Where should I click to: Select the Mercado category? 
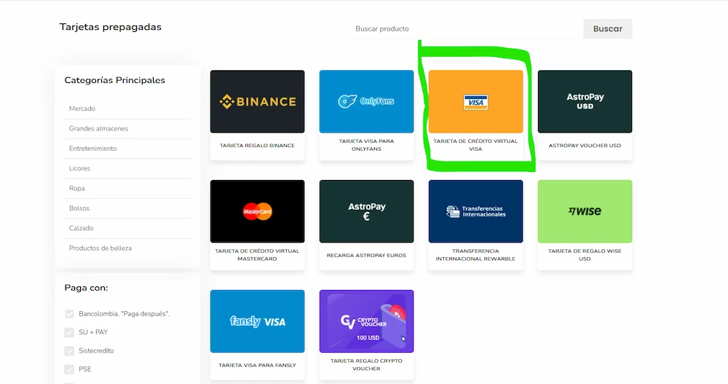[82, 109]
